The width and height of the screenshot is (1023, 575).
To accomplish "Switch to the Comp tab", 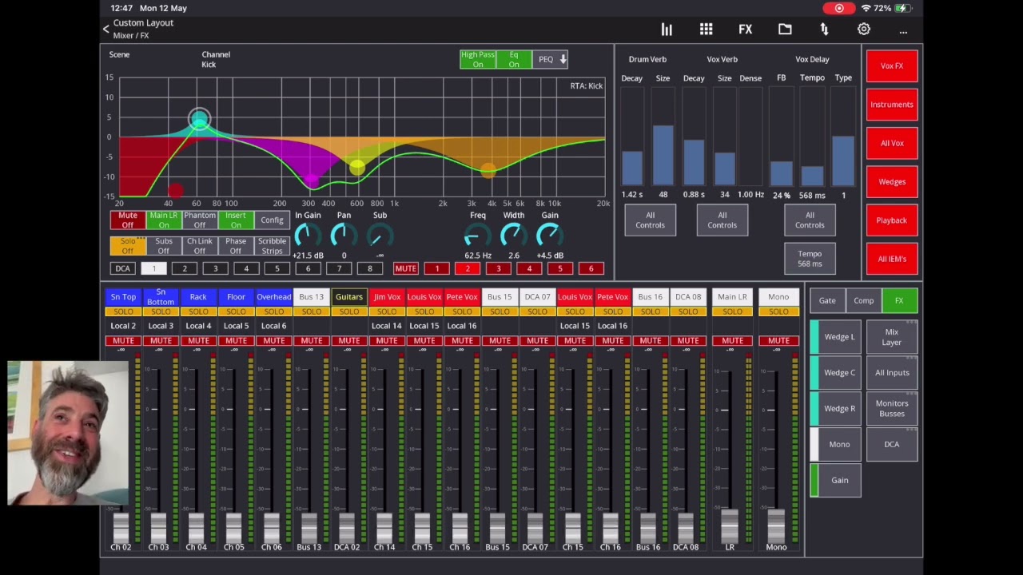I will point(864,301).
